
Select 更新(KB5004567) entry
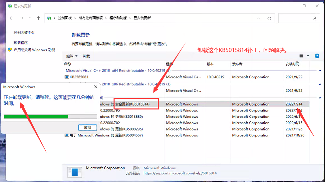point(129,135)
